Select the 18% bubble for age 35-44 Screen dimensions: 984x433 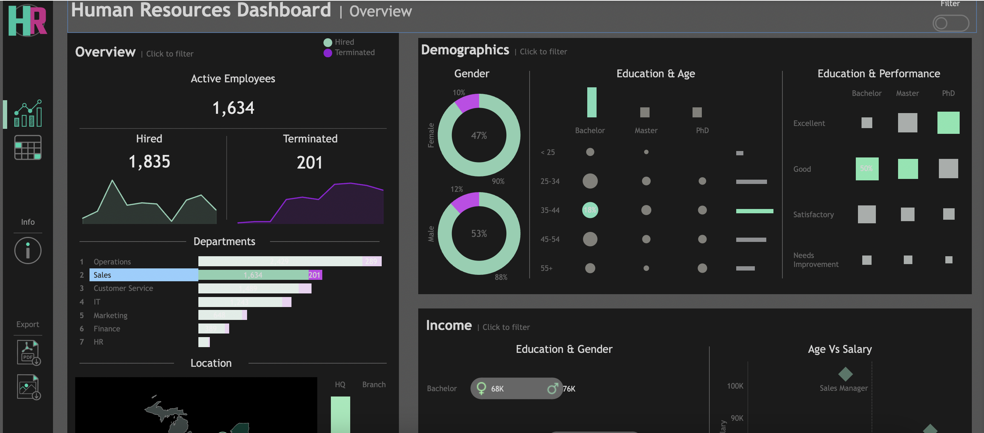click(590, 210)
